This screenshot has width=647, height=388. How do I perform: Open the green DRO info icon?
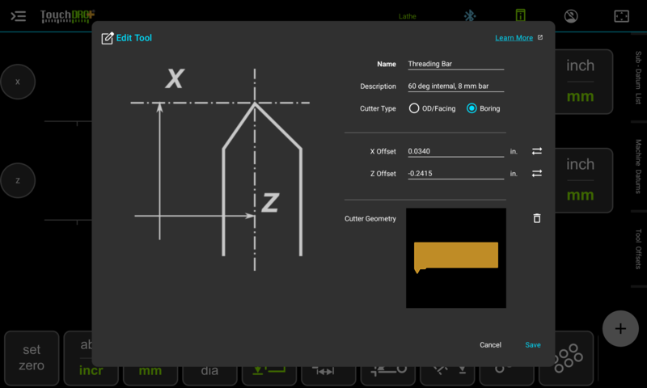(520, 15)
